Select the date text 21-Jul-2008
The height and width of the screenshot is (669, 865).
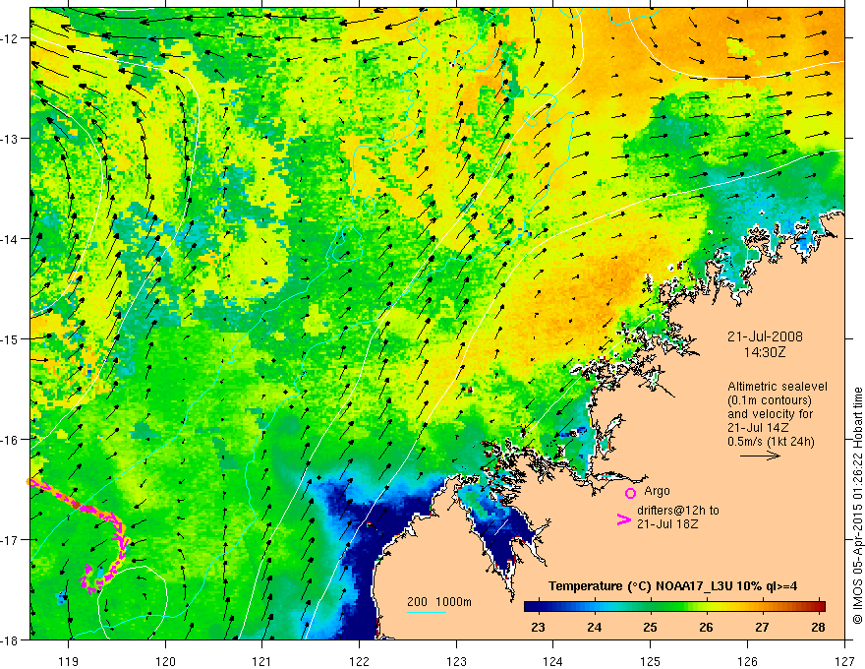click(765, 336)
